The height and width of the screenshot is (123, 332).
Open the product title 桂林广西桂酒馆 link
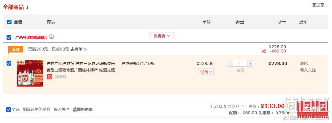click(81, 67)
